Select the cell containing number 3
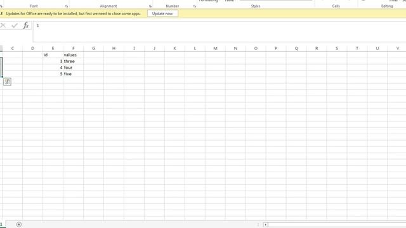The image size is (406, 228). (53, 61)
